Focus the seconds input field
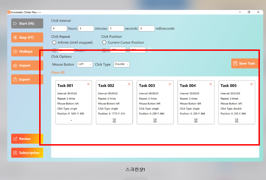Image resolution: width=266 pixels, height=180 pixels. coord(116,29)
